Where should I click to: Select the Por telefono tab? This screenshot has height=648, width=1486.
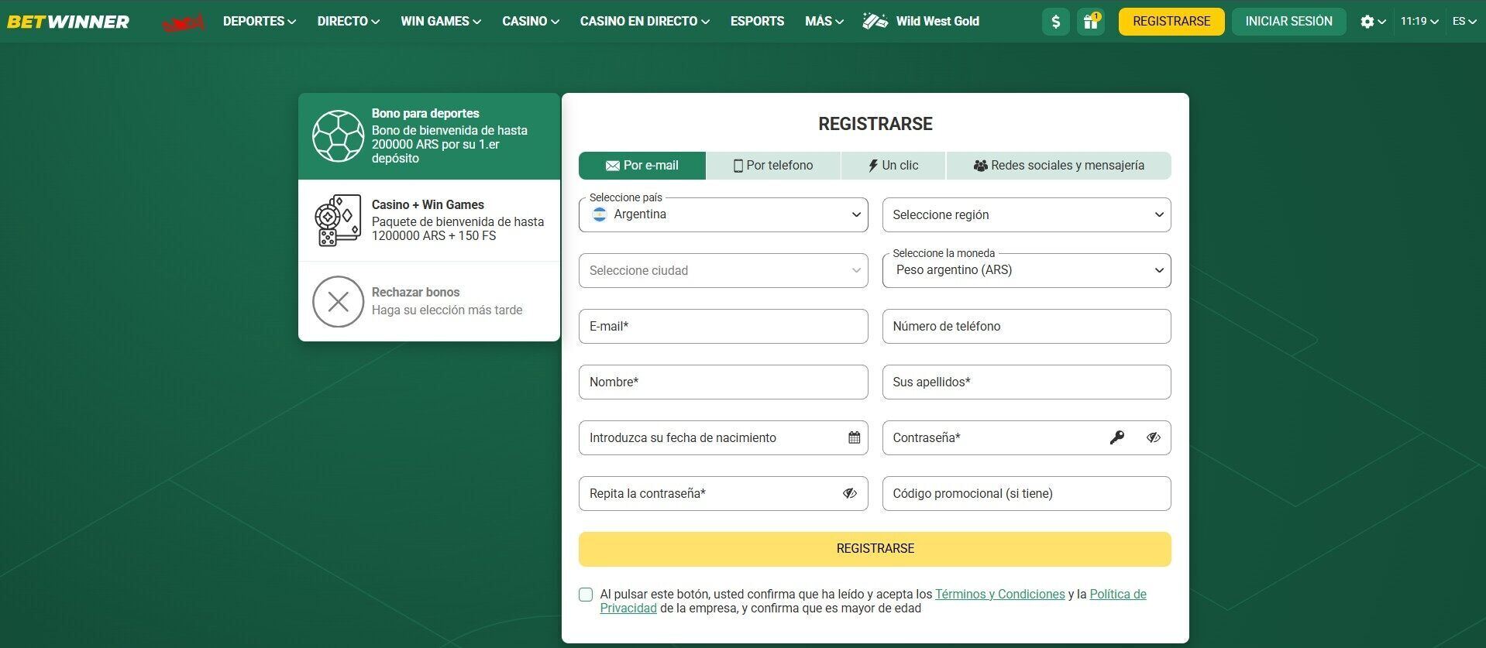773,166
